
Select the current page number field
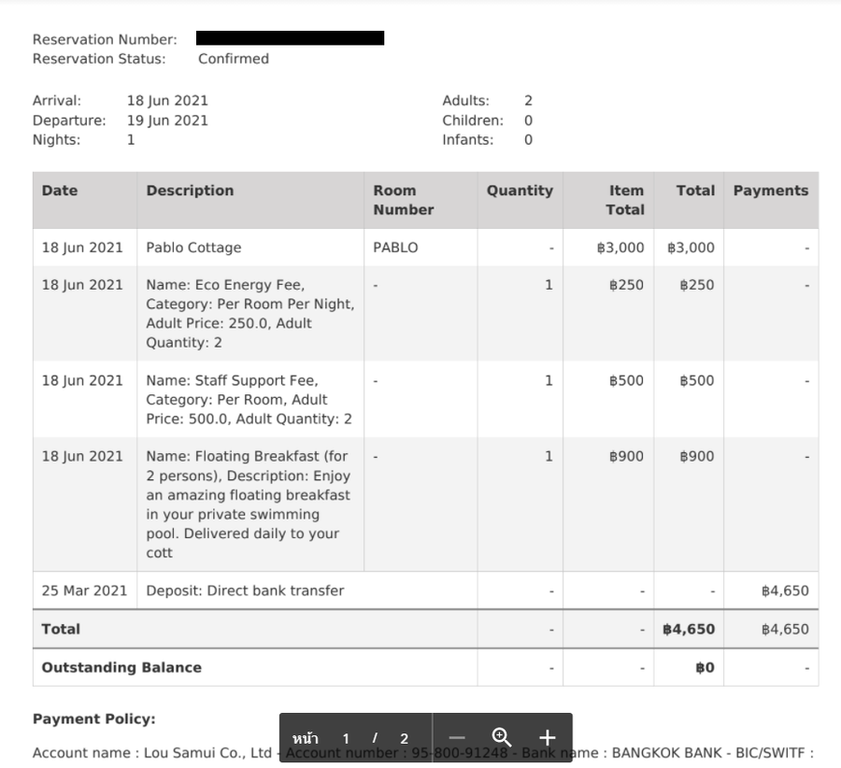[x=346, y=738]
